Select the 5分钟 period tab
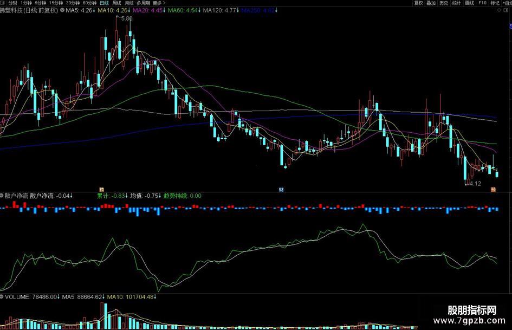 click(41, 3)
